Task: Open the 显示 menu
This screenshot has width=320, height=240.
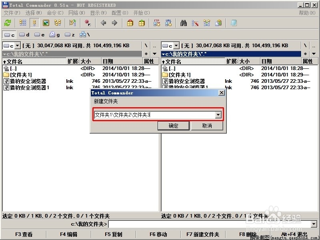Action: coord(98,13)
